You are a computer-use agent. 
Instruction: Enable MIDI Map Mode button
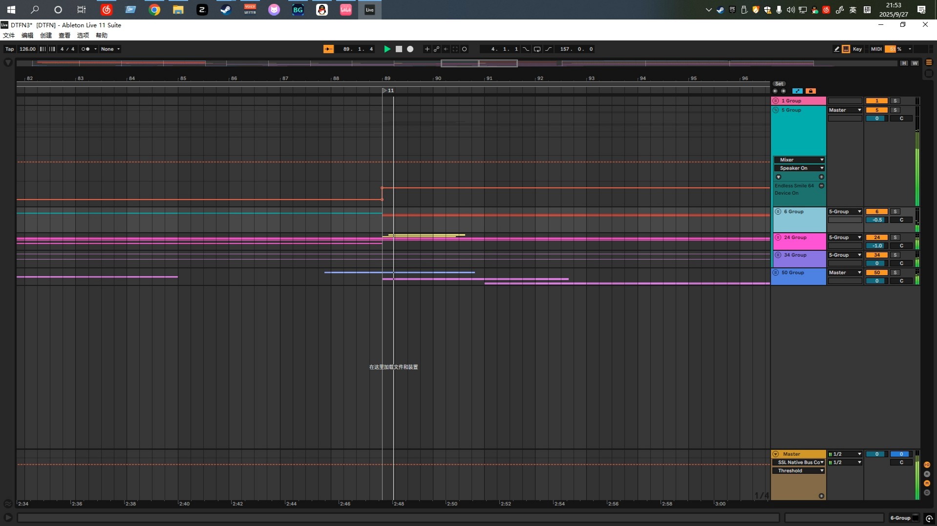point(876,49)
